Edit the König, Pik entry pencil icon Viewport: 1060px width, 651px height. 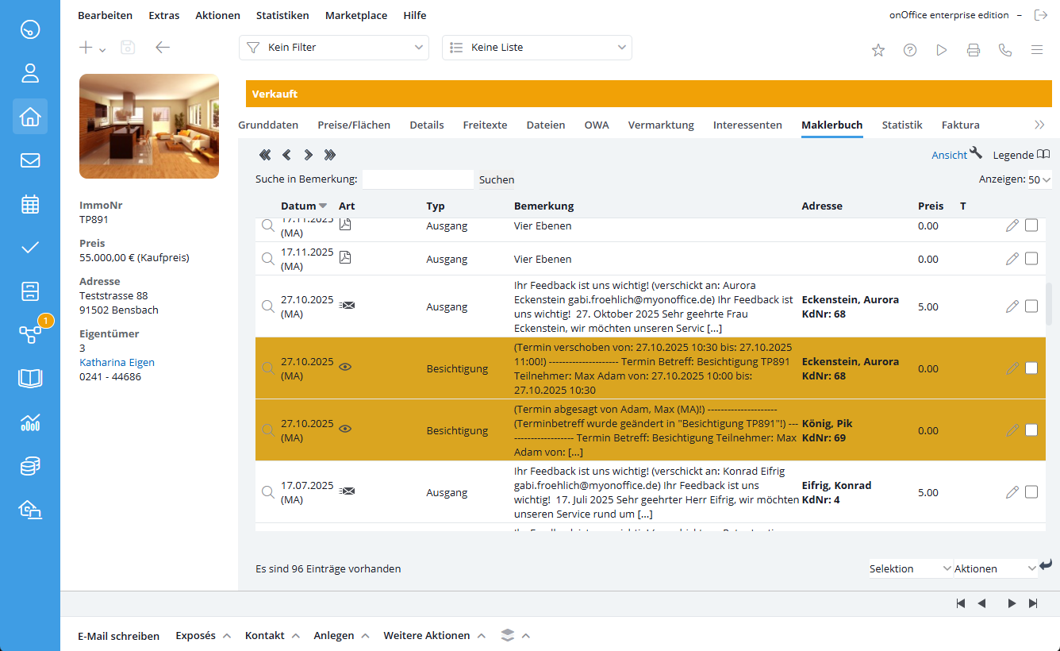coord(1012,430)
